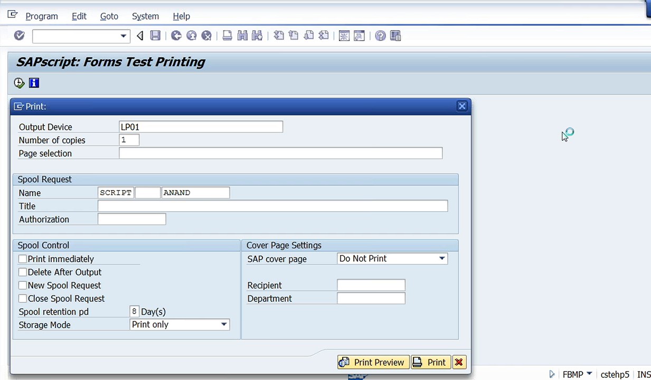Collapse command field with triangle icon
Viewport: 651px width, 380px height.
[x=140, y=36]
